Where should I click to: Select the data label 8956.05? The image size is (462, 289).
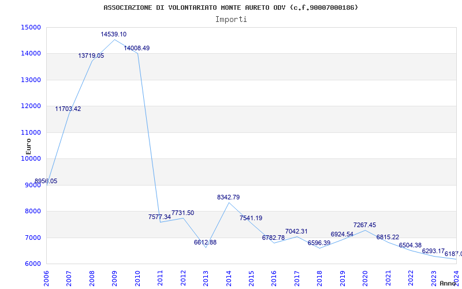[46, 181]
